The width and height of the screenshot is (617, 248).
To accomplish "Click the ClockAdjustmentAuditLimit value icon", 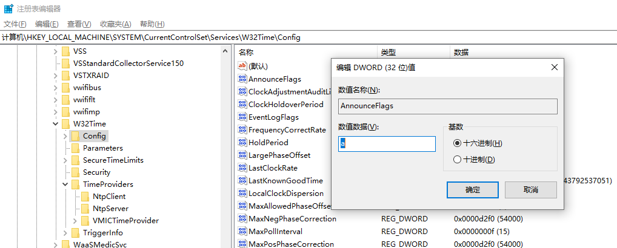I will tap(242, 91).
